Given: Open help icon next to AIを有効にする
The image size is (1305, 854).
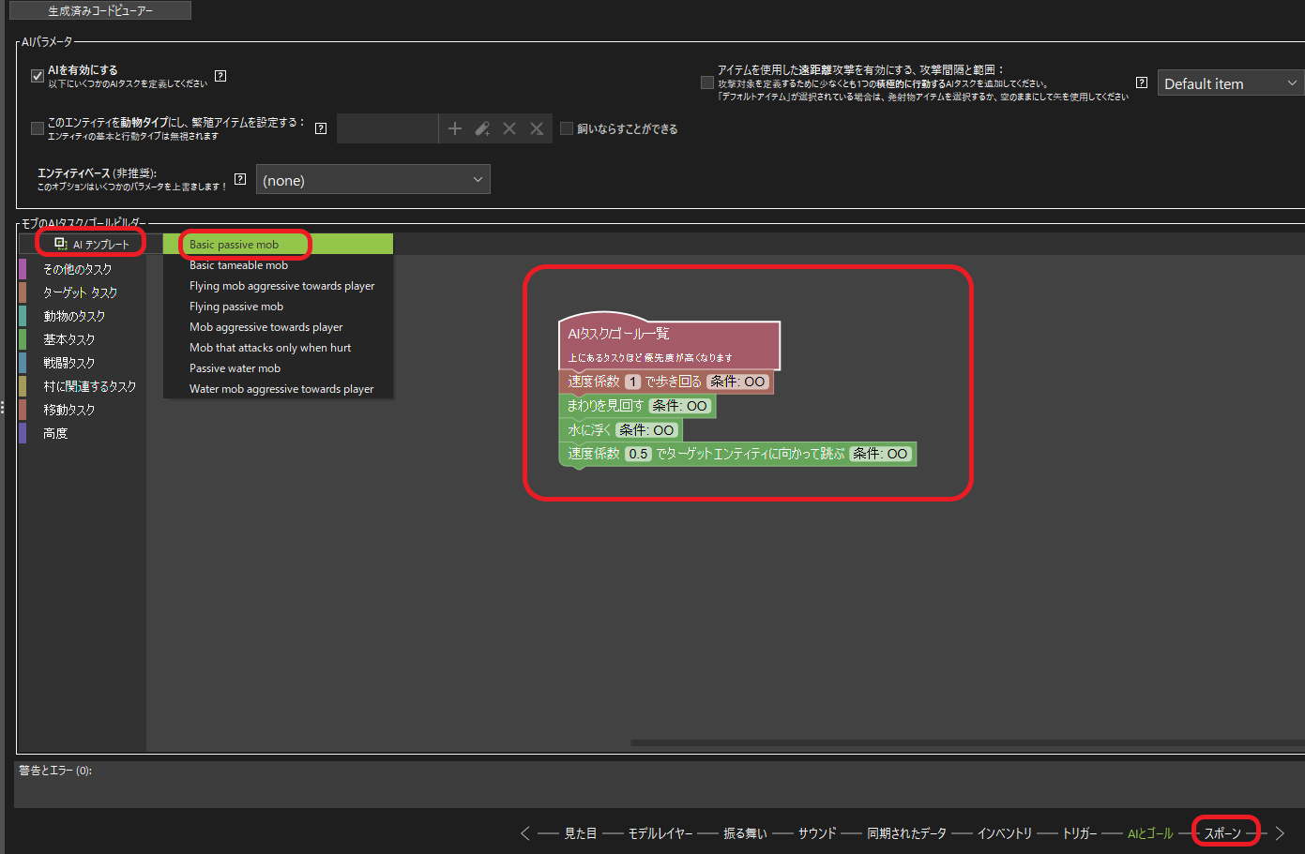Looking at the screenshot, I should pos(220,76).
